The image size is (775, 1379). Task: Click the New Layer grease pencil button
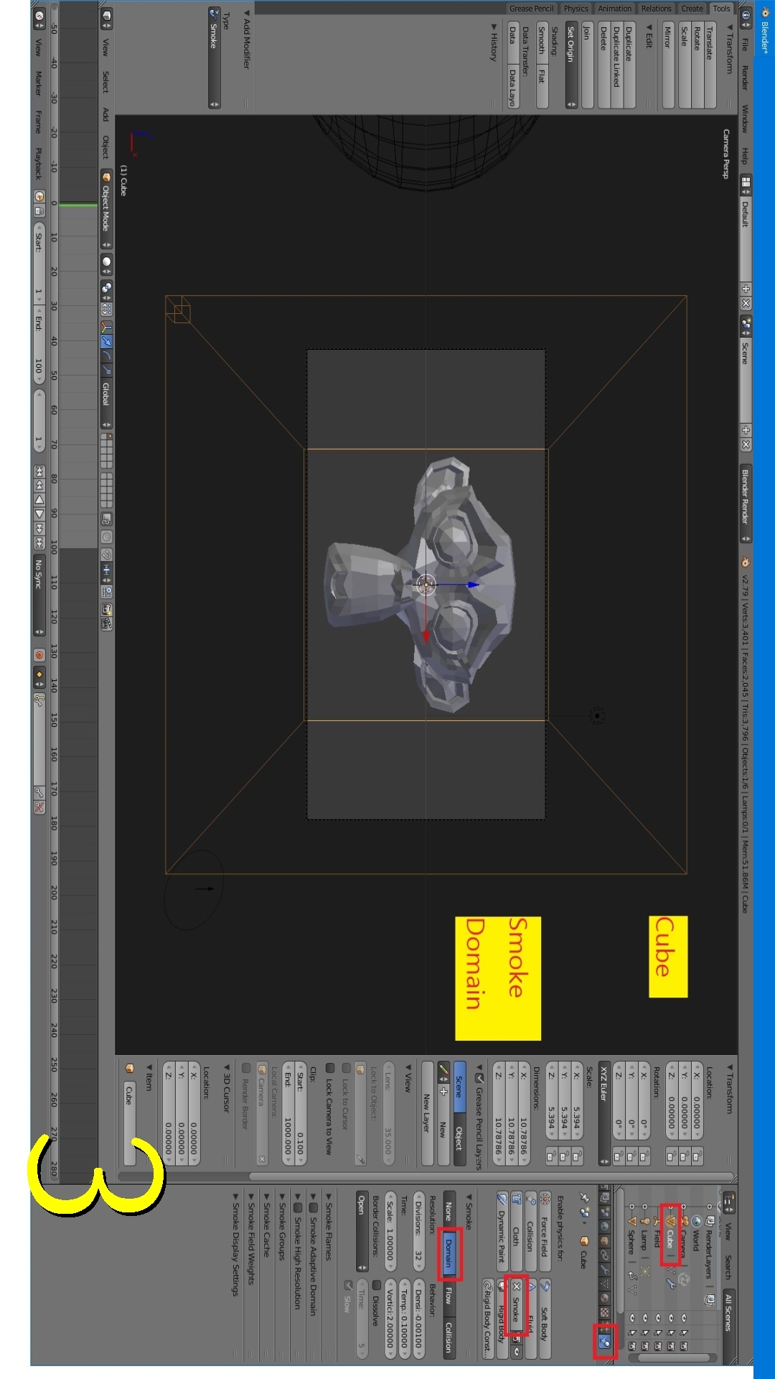pos(428,1113)
